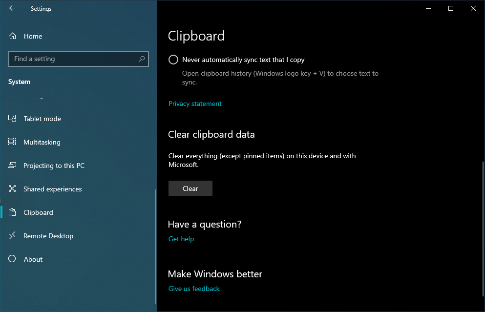Click the Get help link

(181, 239)
